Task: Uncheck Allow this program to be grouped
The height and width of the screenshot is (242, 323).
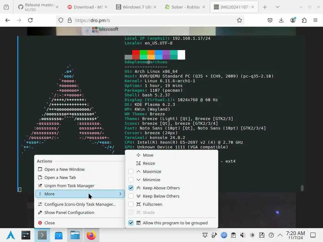Action: point(131,223)
